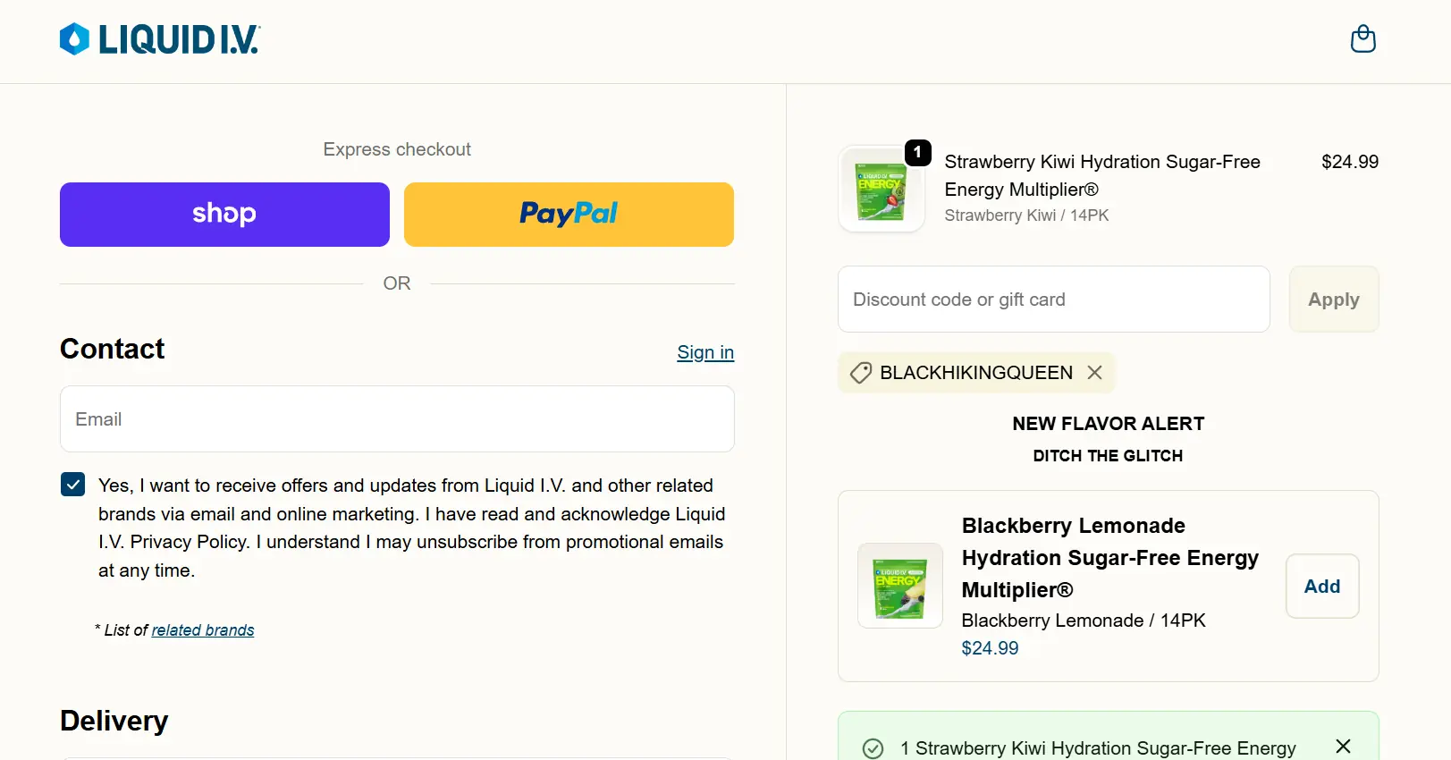Uncheck the offers and updates checkbox
Screen dimensions: 1451x760
click(x=73, y=485)
